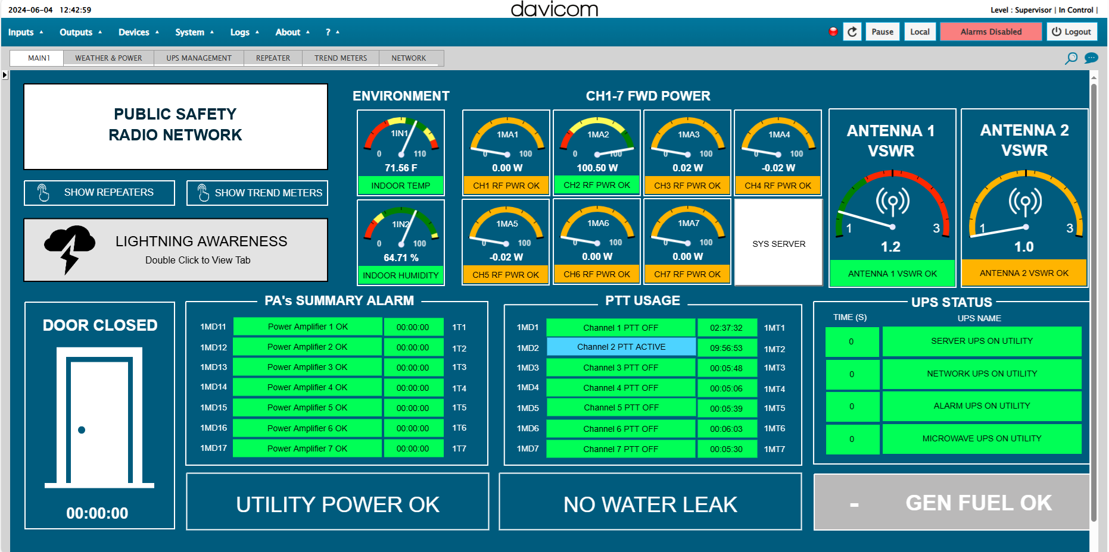Switch to the TREND METERS tab
1109x552 pixels.
pyautogui.click(x=341, y=58)
